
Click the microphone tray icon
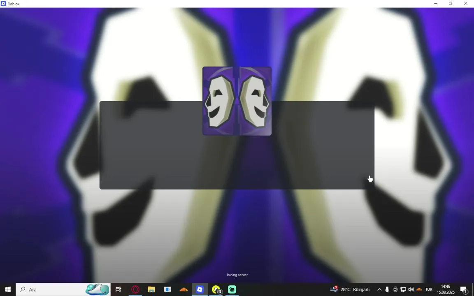point(387,289)
